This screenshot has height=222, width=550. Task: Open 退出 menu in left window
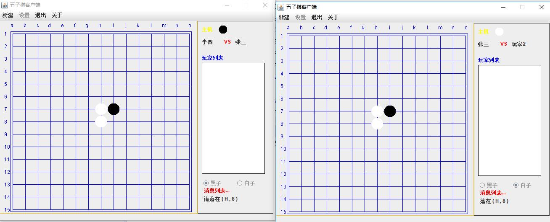(x=40, y=15)
